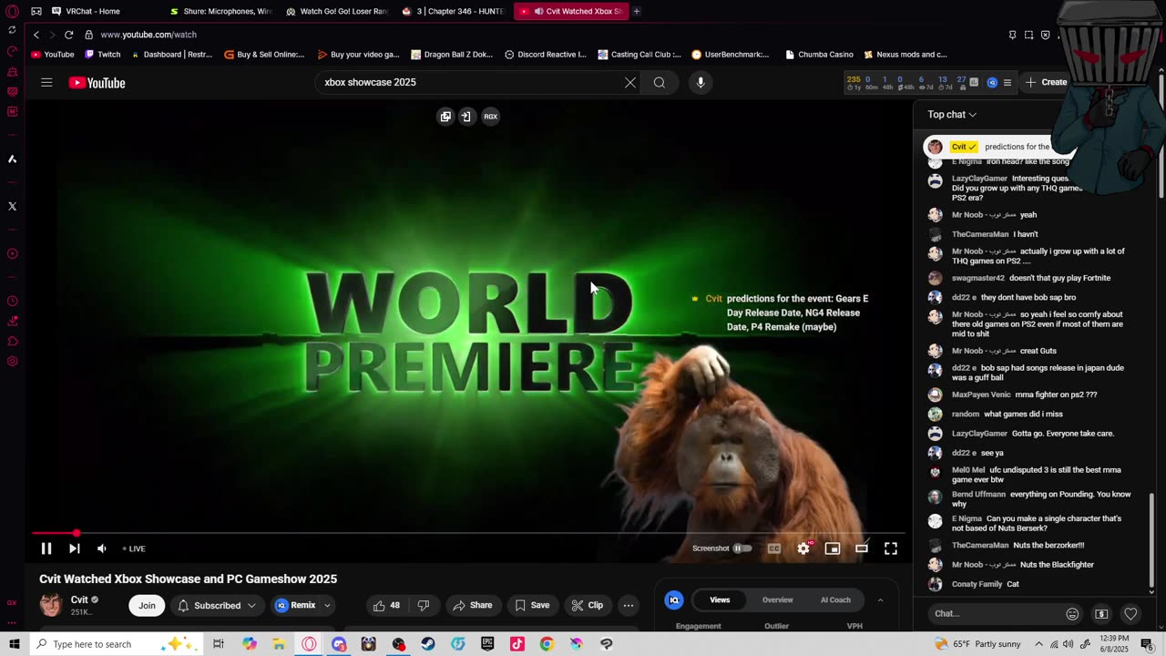The width and height of the screenshot is (1166, 656).
Task: Open the emoji picker in chat
Action: click(x=1072, y=614)
